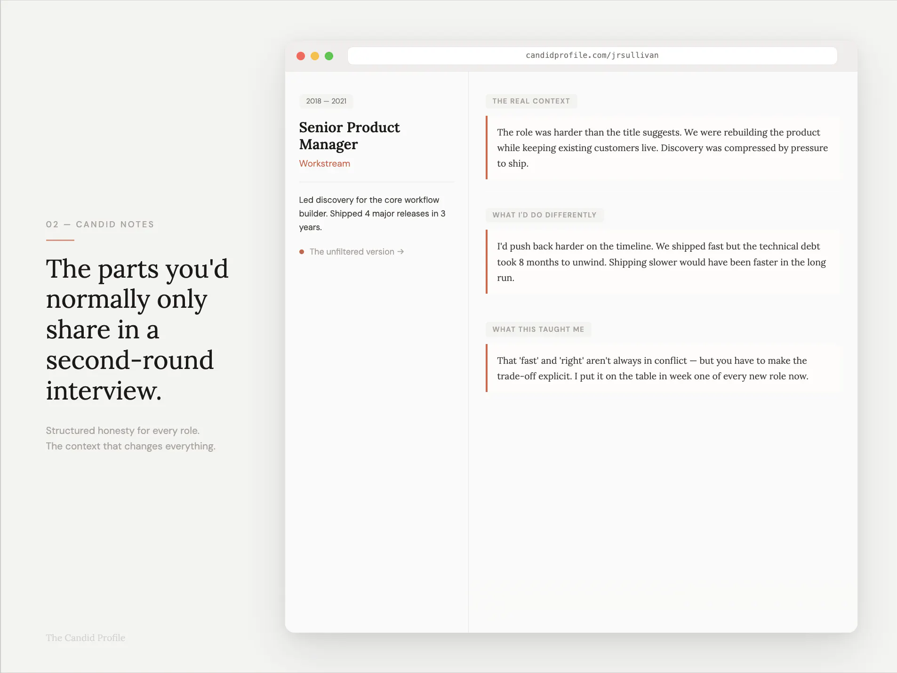Click 'WHAT THIS TAUGHT ME' label
This screenshot has width=897, height=673.
[x=538, y=329]
